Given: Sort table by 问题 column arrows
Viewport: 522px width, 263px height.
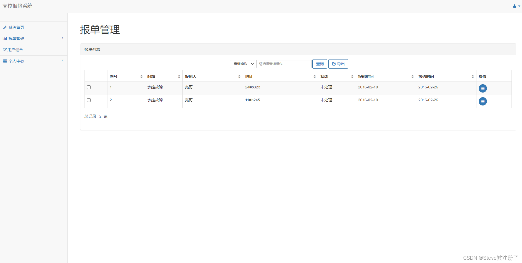Looking at the screenshot, I should (179, 77).
